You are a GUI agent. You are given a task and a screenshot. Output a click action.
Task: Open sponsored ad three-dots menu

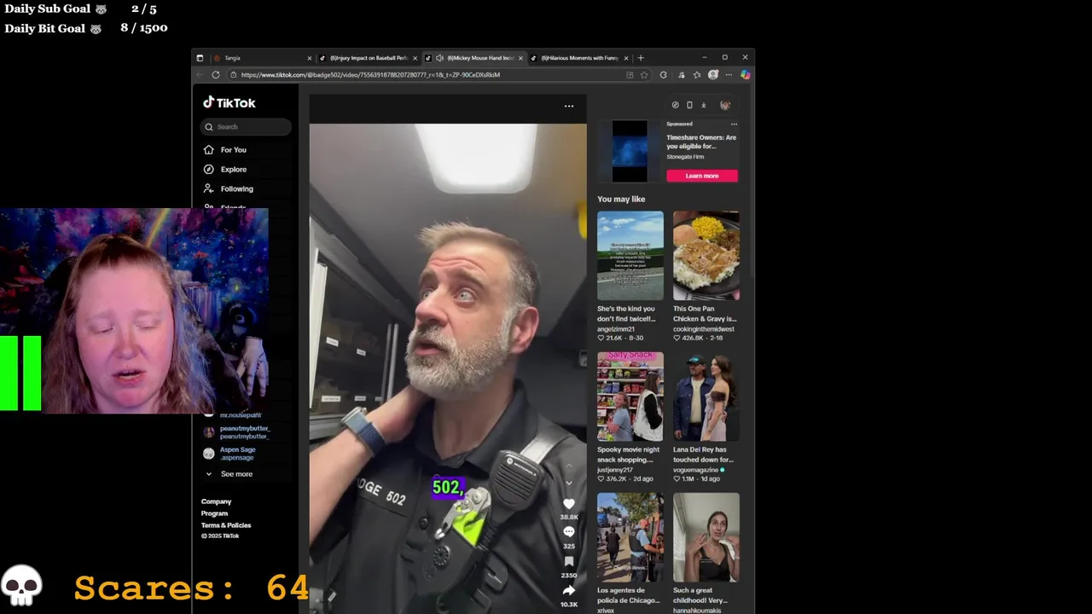click(734, 125)
